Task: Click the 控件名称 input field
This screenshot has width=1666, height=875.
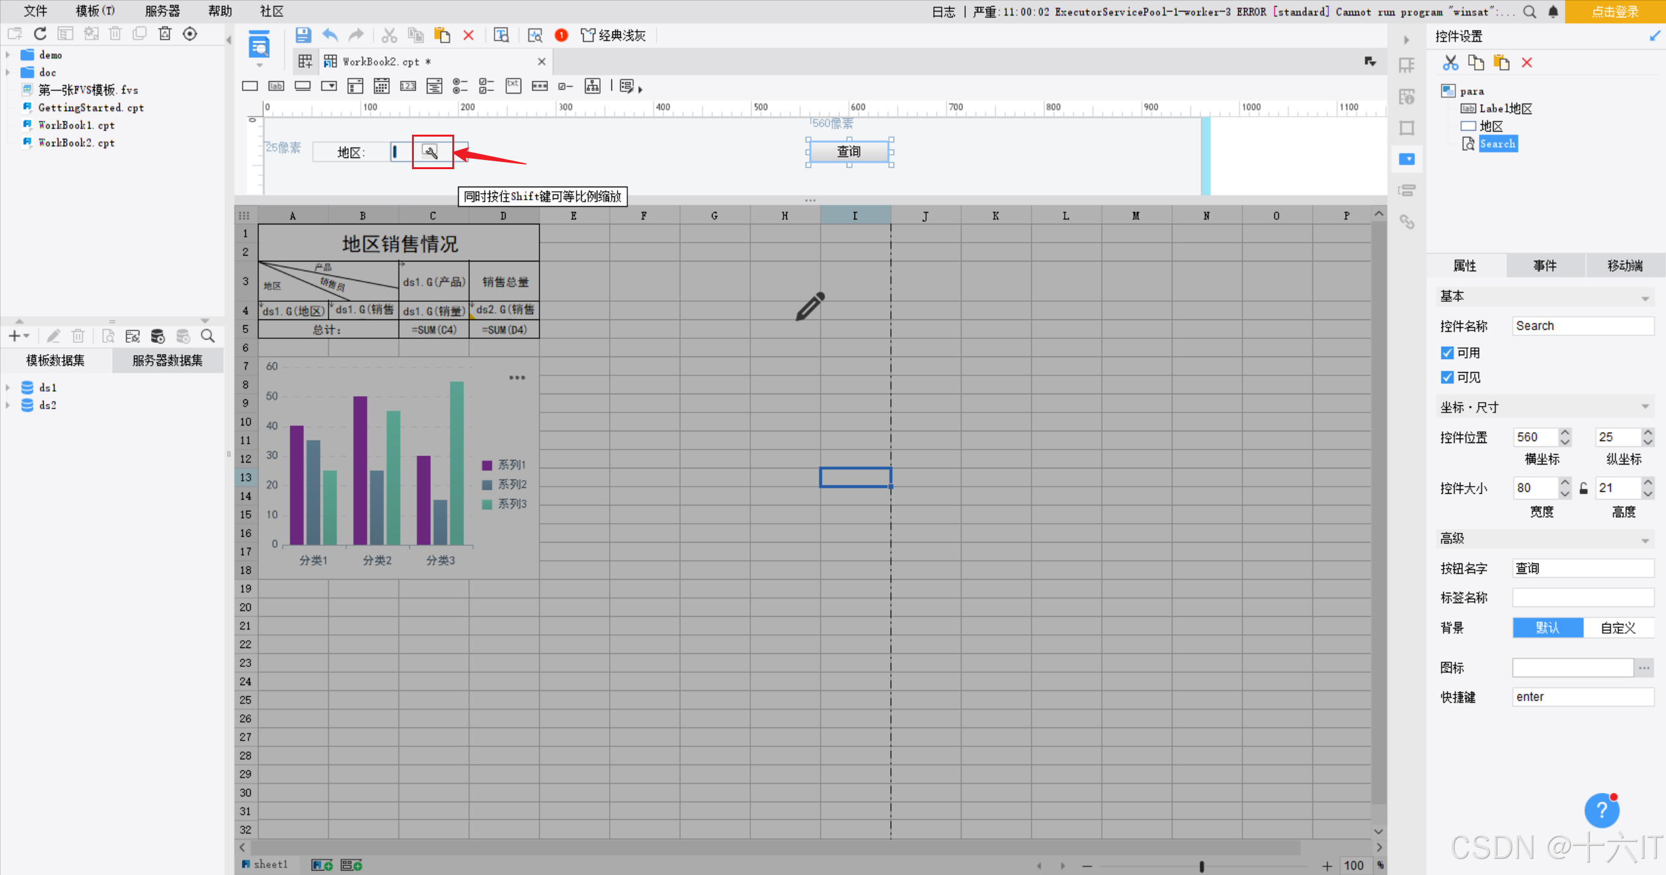Action: click(x=1582, y=326)
